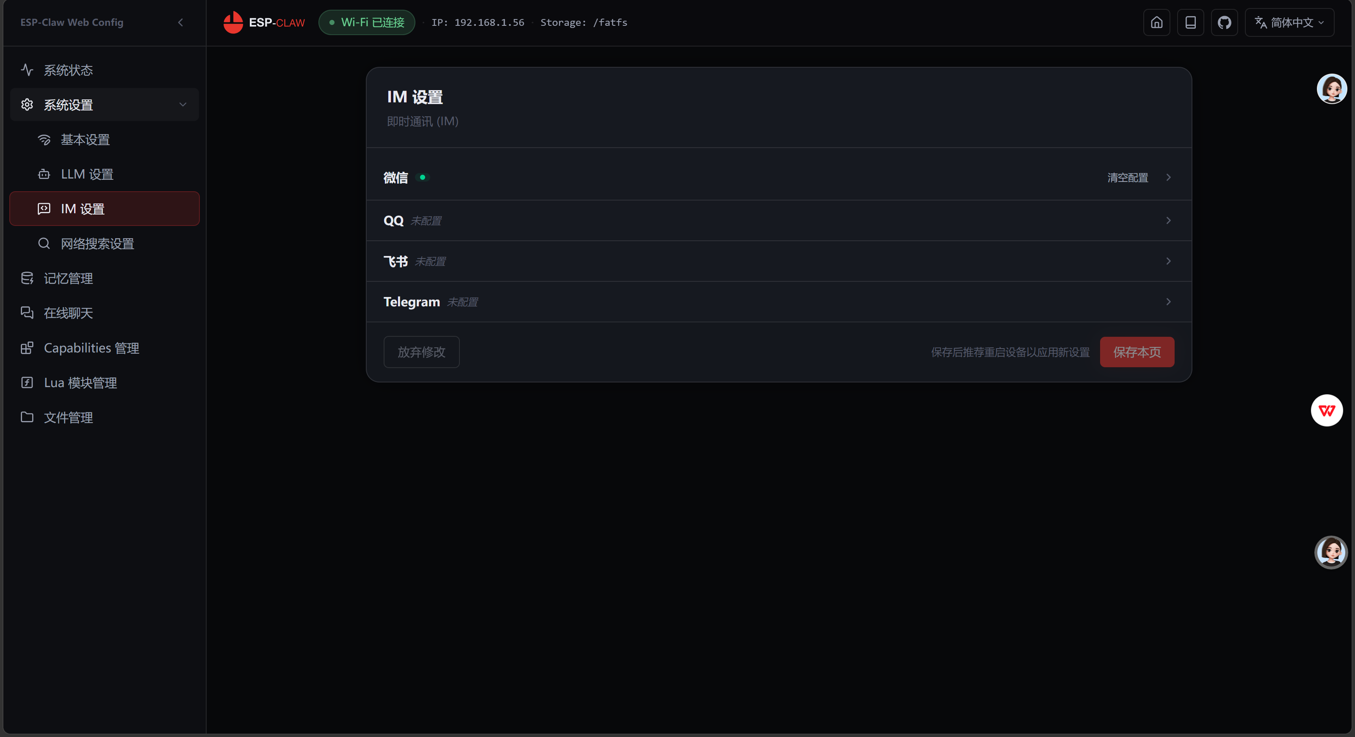
Task: Open the documentation book icon
Action: (1190, 22)
